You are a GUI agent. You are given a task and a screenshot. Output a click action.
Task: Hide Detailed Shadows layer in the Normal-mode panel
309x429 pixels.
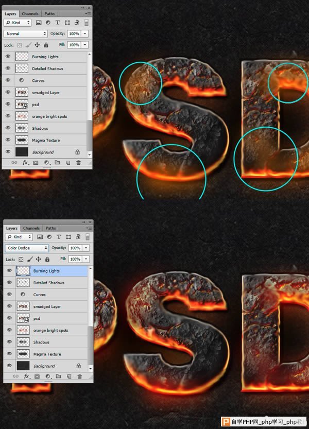click(8, 68)
